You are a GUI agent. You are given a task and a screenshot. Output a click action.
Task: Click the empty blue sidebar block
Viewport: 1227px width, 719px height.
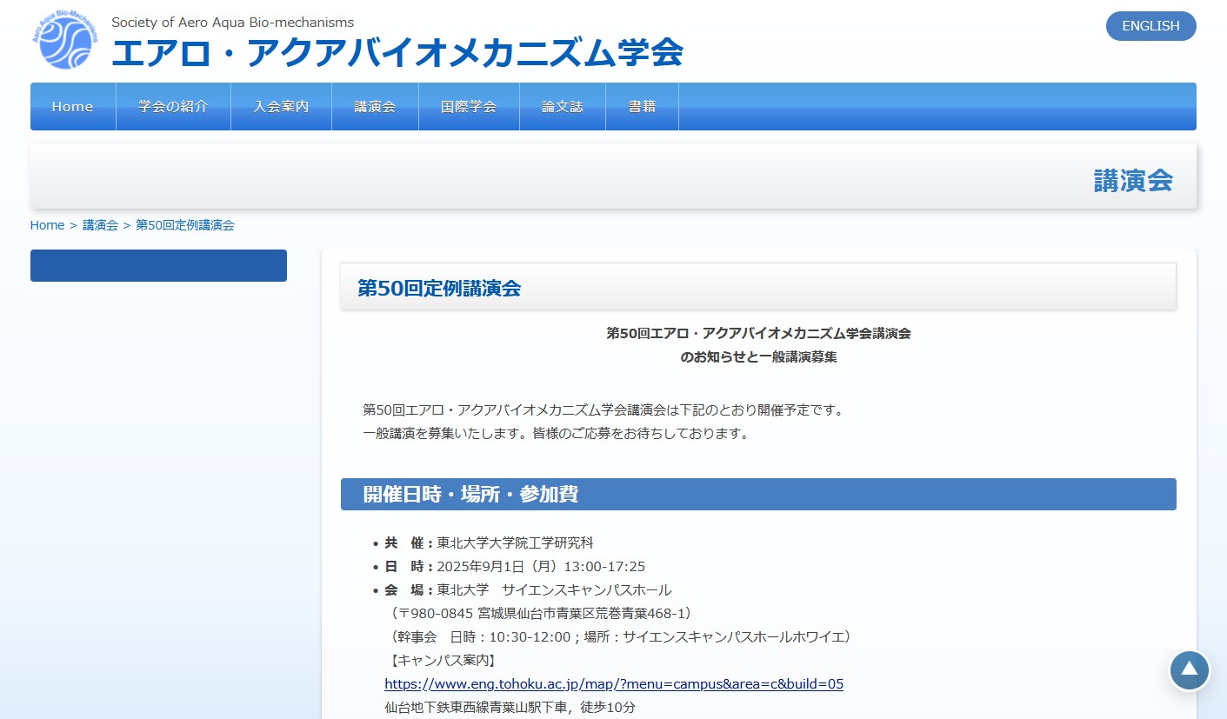(x=158, y=265)
